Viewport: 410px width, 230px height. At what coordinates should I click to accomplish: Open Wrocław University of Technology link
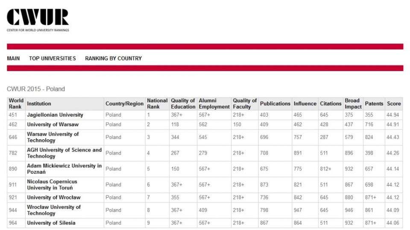pos(54,210)
